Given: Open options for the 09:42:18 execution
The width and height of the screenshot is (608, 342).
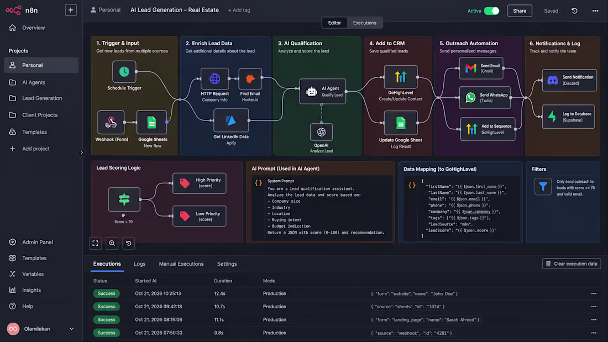Looking at the screenshot, I should tap(594, 307).
